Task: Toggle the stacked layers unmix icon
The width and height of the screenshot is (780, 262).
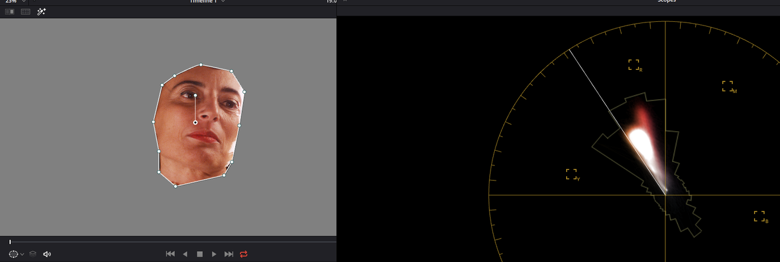Action: tap(34, 254)
